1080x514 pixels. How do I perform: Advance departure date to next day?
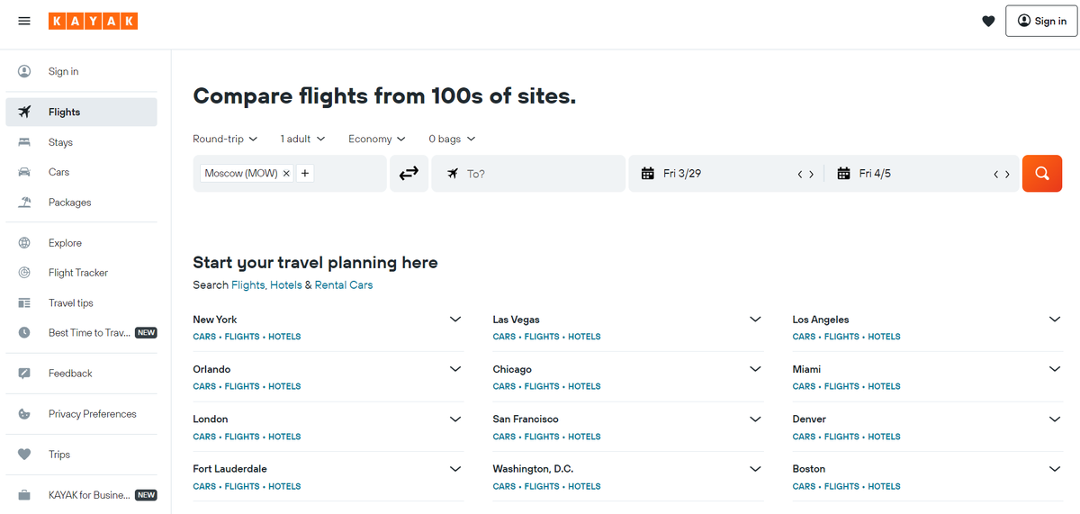click(x=812, y=175)
